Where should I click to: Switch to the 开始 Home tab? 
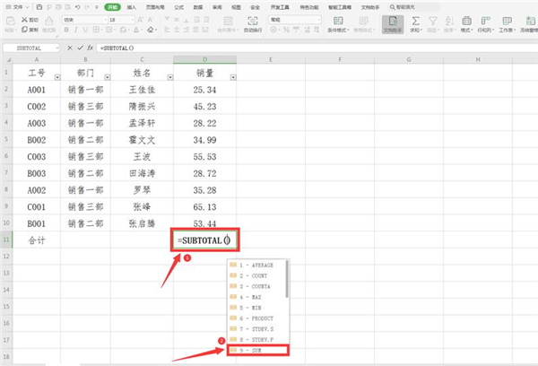coord(112,7)
